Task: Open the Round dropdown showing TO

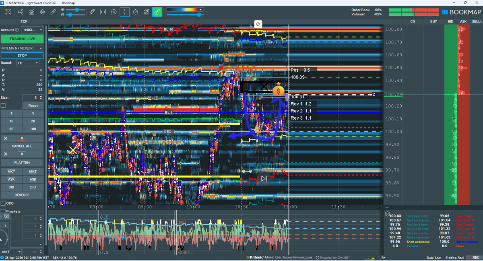Action: (27, 63)
